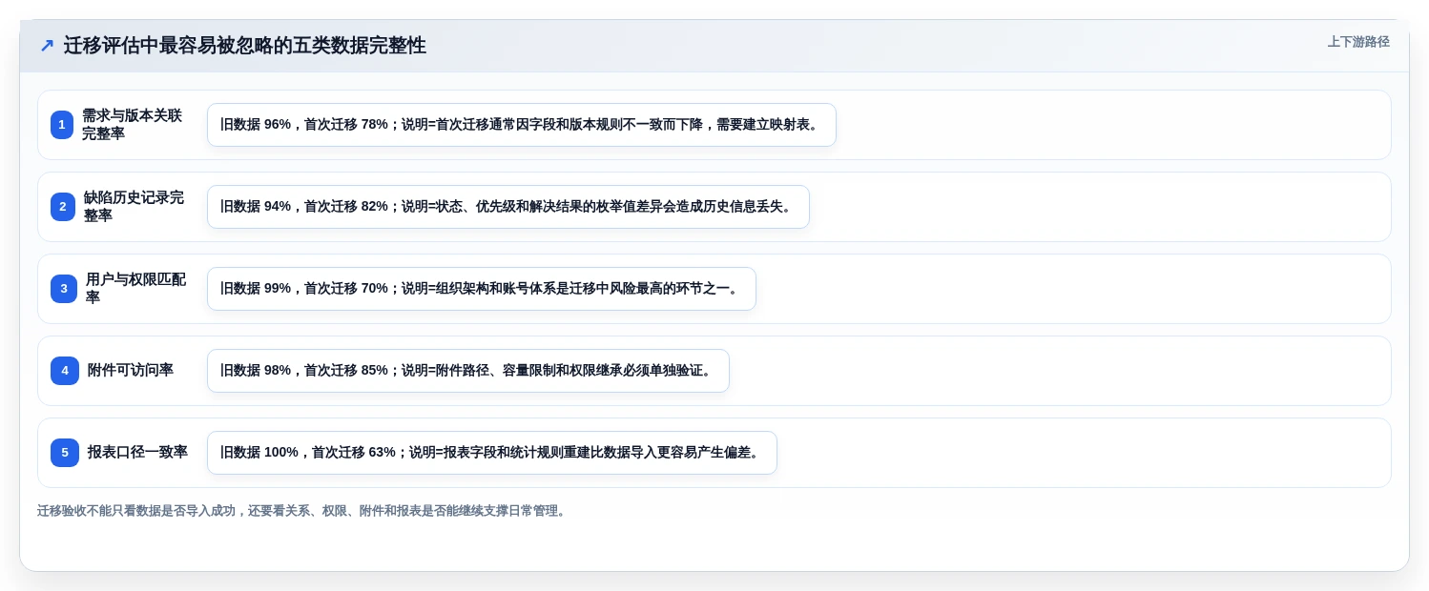Click the number 4 badge
Screen dimensions: 1429x591
(x=65, y=371)
